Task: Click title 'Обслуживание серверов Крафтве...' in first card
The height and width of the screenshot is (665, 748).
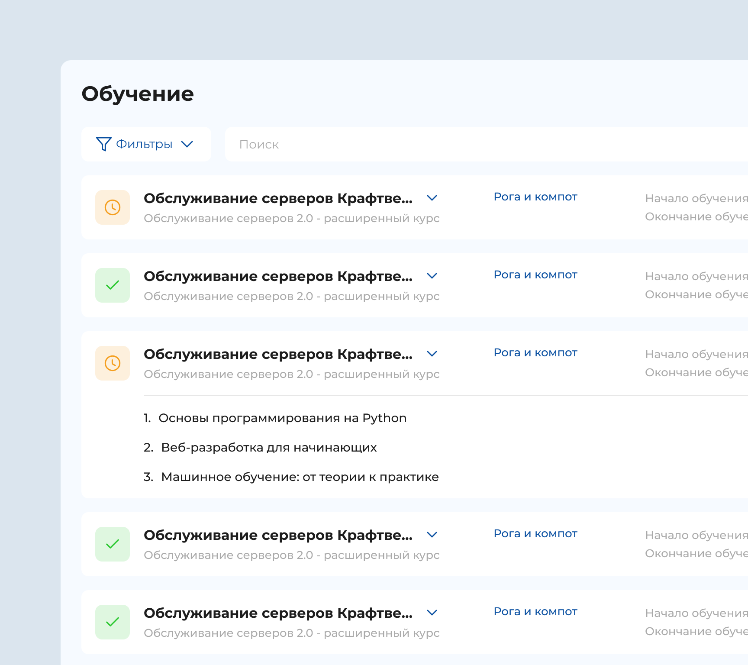Action: (x=278, y=198)
